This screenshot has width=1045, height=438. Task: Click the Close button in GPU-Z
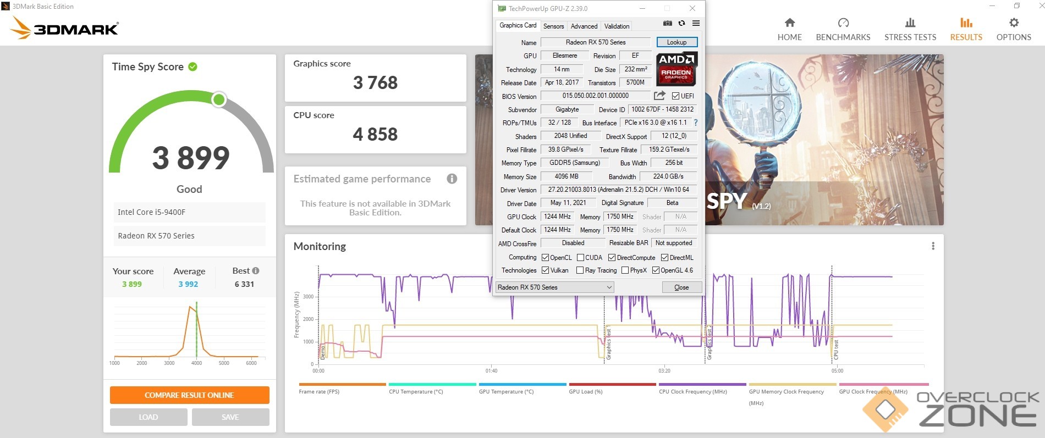[x=681, y=287]
